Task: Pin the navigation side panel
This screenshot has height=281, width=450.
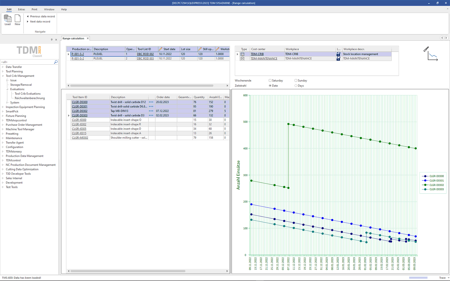Action: point(52,40)
